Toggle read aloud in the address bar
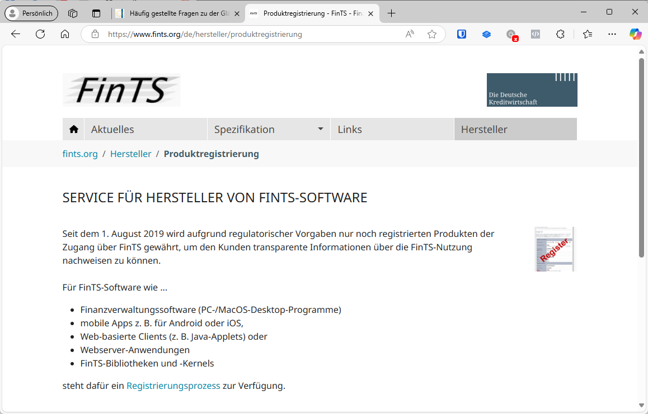648x414 pixels. click(x=410, y=34)
